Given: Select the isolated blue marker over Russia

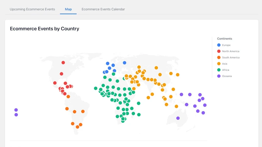Looking at the screenshot, I should pos(124,63).
